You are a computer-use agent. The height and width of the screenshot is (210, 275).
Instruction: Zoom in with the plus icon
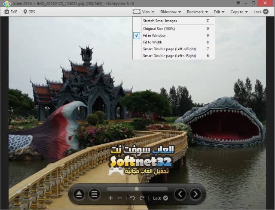click(x=110, y=198)
